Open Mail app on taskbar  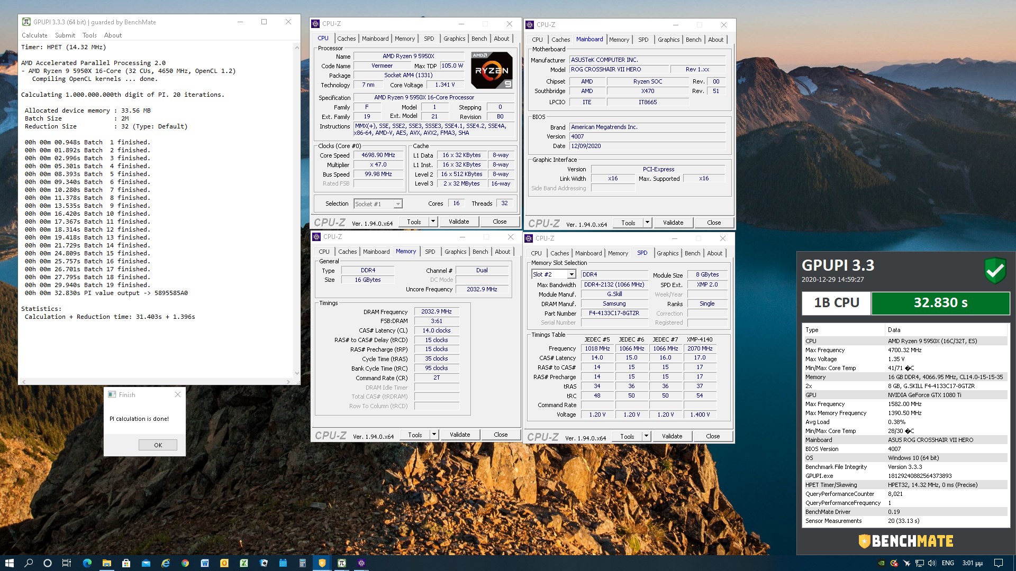146,563
